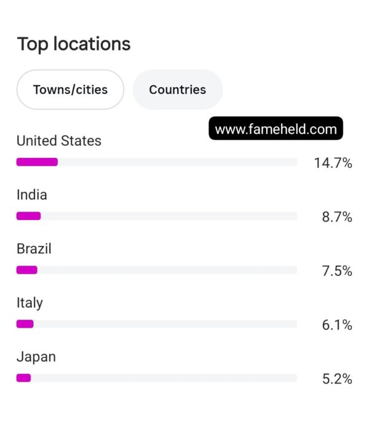Viewport: 369px width, 423px height.
Task: Click the Japan magenta bar
Action: click(x=23, y=378)
